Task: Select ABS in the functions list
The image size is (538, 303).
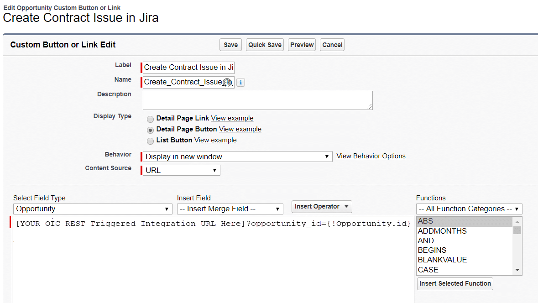Action: 465,221
